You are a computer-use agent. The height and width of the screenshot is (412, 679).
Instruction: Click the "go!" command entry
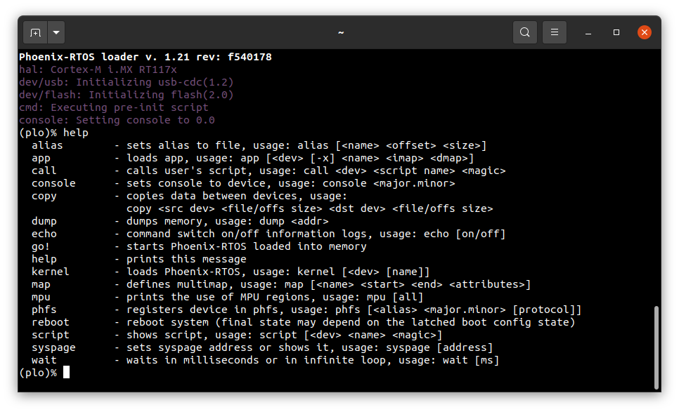coord(41,246)
